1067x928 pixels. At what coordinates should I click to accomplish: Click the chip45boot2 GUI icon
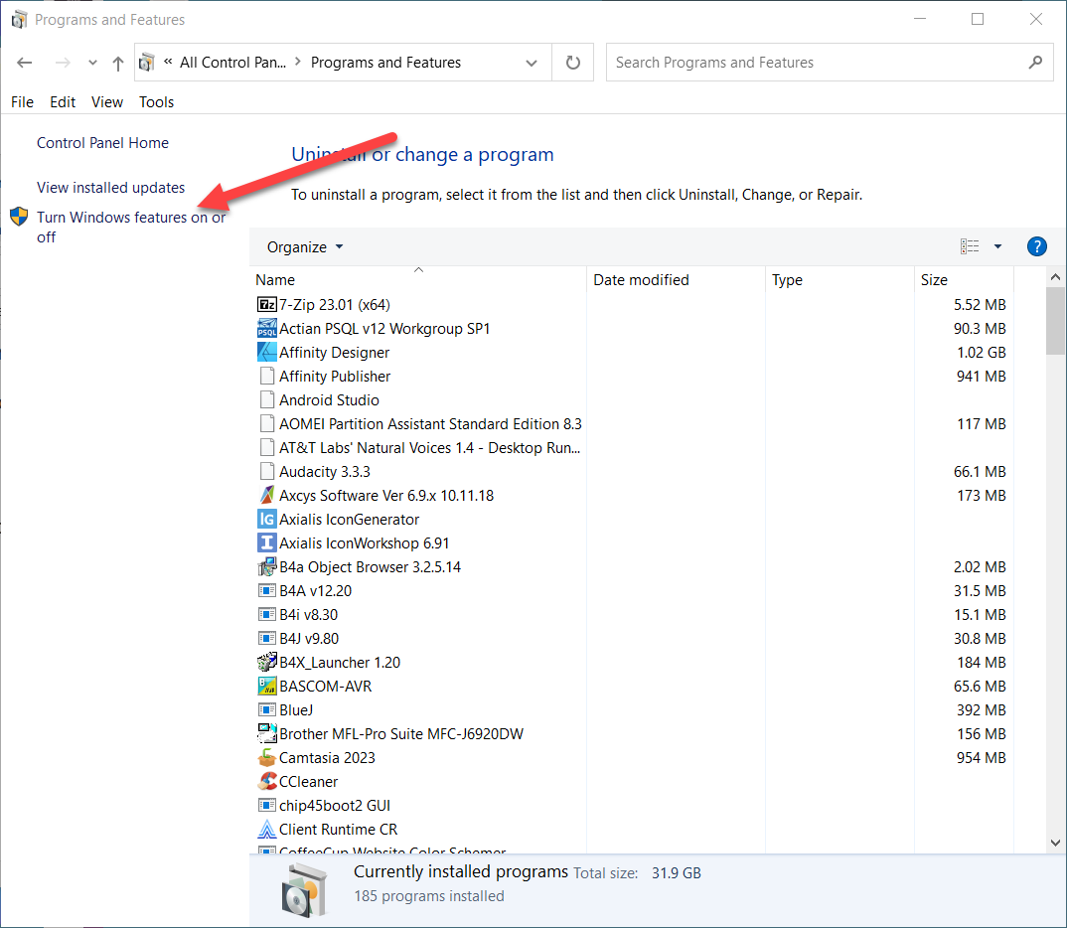[266, 805]
